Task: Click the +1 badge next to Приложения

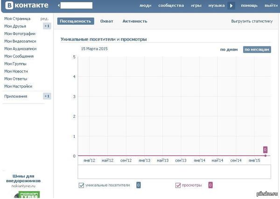Action: tap(47, 96)
